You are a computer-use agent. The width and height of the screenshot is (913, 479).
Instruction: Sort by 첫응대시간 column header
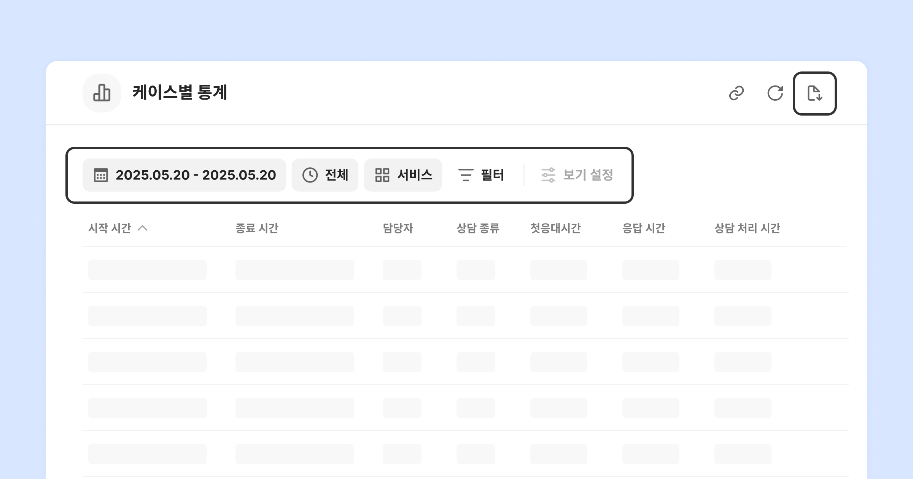point(555,228)
